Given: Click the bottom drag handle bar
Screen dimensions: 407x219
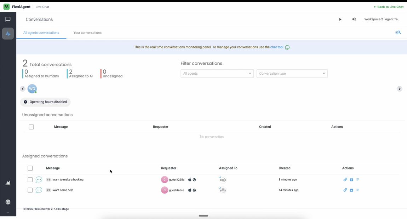Looking at the screenshot, I should click(203, 215).
